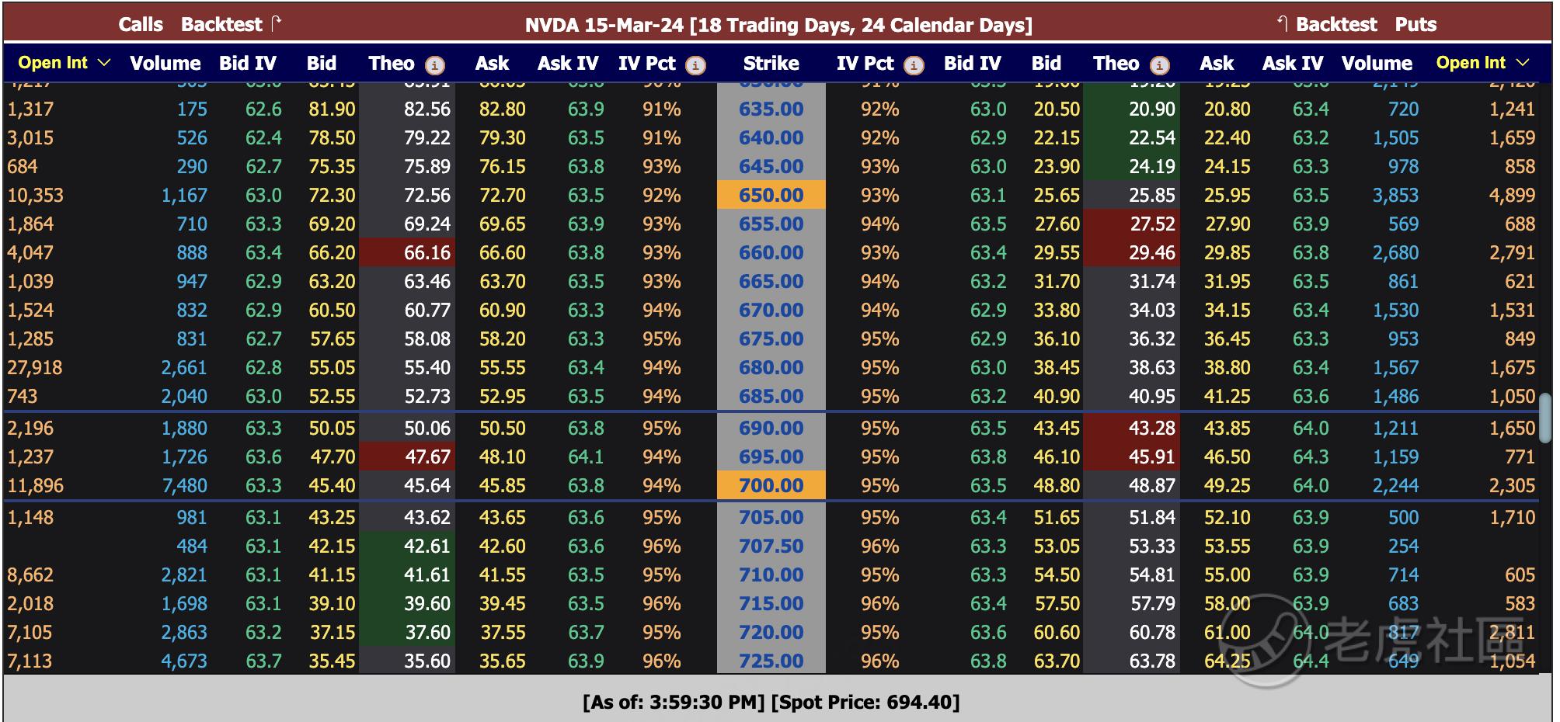This screenshot has height=722, width=1560.
Task: Select the 705.00 strike
Action: pos(771,518)
